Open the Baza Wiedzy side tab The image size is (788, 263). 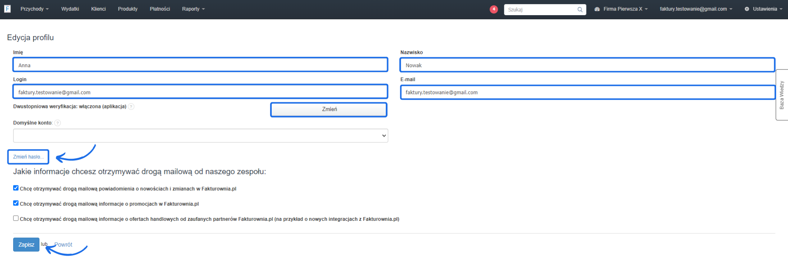[x=782, y=95]
